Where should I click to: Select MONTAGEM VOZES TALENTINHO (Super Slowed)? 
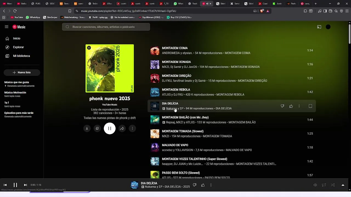pyautogui.click(x=195, y=159)
